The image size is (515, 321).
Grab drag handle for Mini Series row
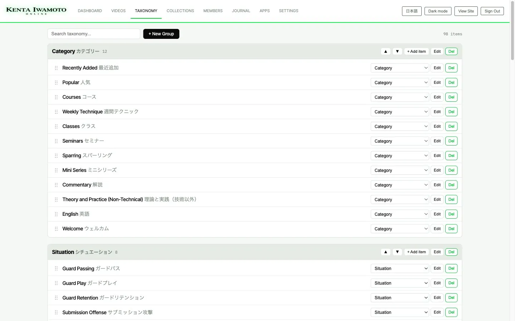click(56, 170)
